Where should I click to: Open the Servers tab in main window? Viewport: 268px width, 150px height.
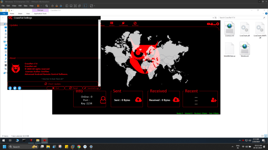[x=112, y=24]
